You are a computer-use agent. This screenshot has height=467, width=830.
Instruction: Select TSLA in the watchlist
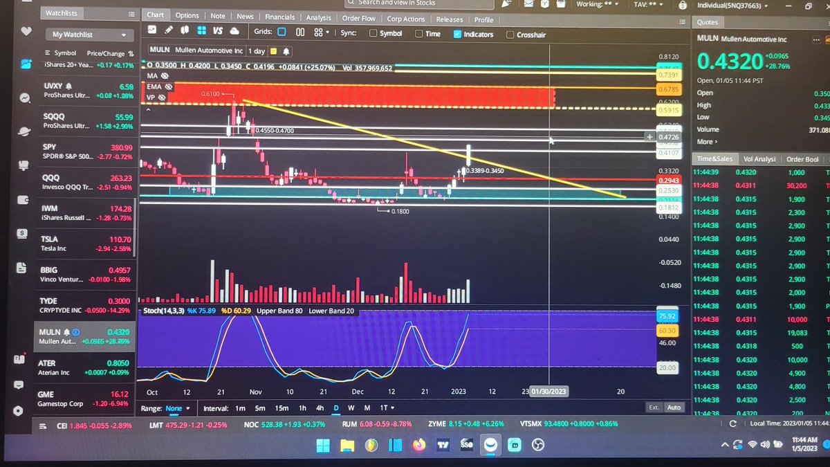click(86, 244)
